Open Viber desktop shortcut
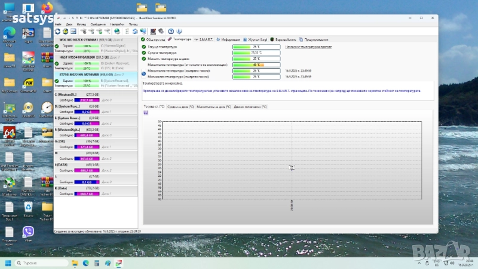The image size is (478, 269). pyautogui.click(x=28, y=232)
